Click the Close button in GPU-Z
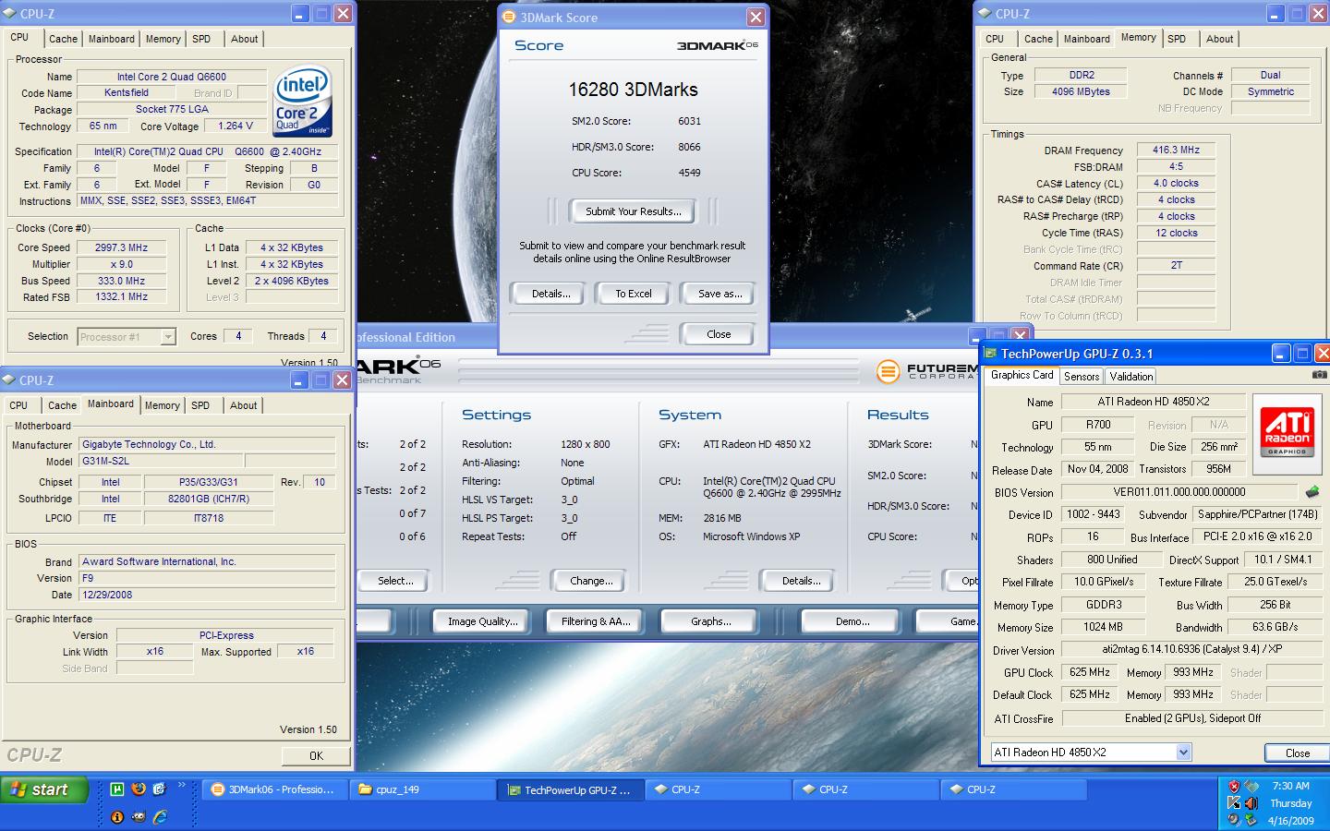Screen dimensions: 1330x831 pyautogui.click(x=1297, y=753)
